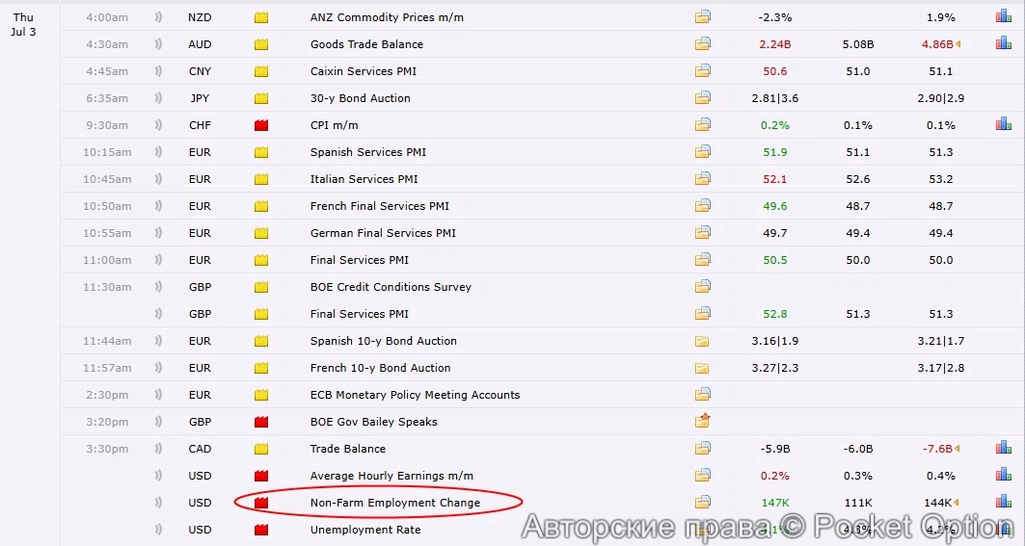The image size is (1025, 546).
Task: Open chart for ANZ Commodity Prices m/m
Action: (x=1003, y=17)
